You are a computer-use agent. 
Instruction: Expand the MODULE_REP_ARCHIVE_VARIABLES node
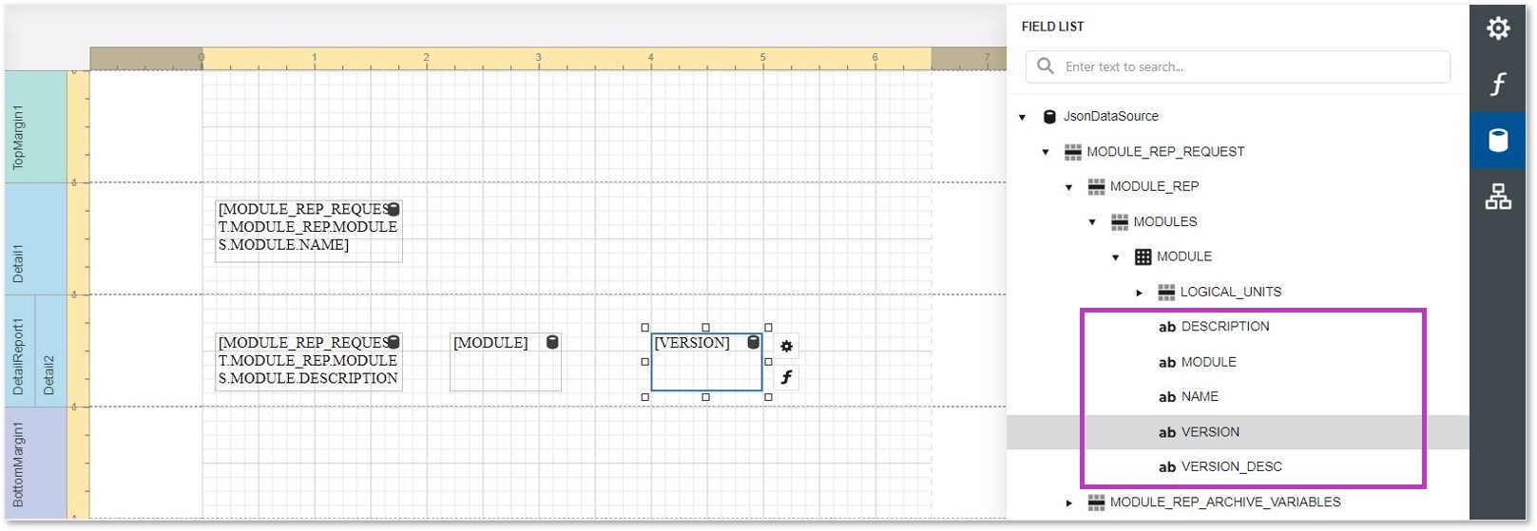pos(1069,503)
